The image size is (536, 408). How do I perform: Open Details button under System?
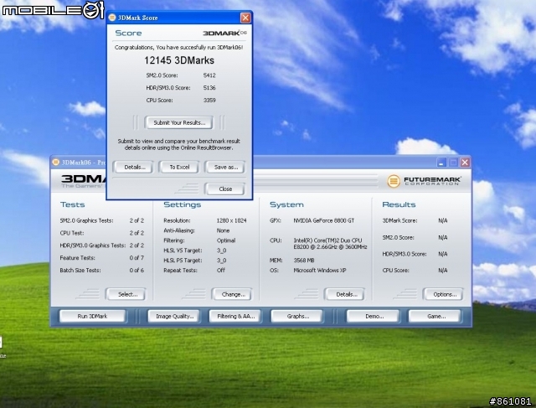pyautogui.click(x=345, y=294)
